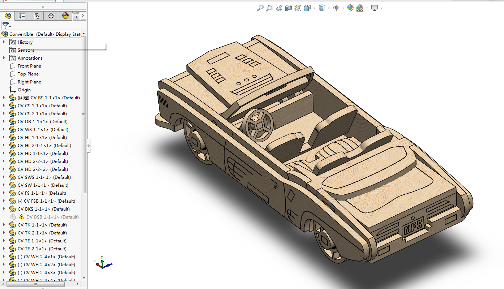The height and width of the screenshot is (289, 504).
Task: Click the (-) CV WH 2-4<2> part icon
Action: 13,264
